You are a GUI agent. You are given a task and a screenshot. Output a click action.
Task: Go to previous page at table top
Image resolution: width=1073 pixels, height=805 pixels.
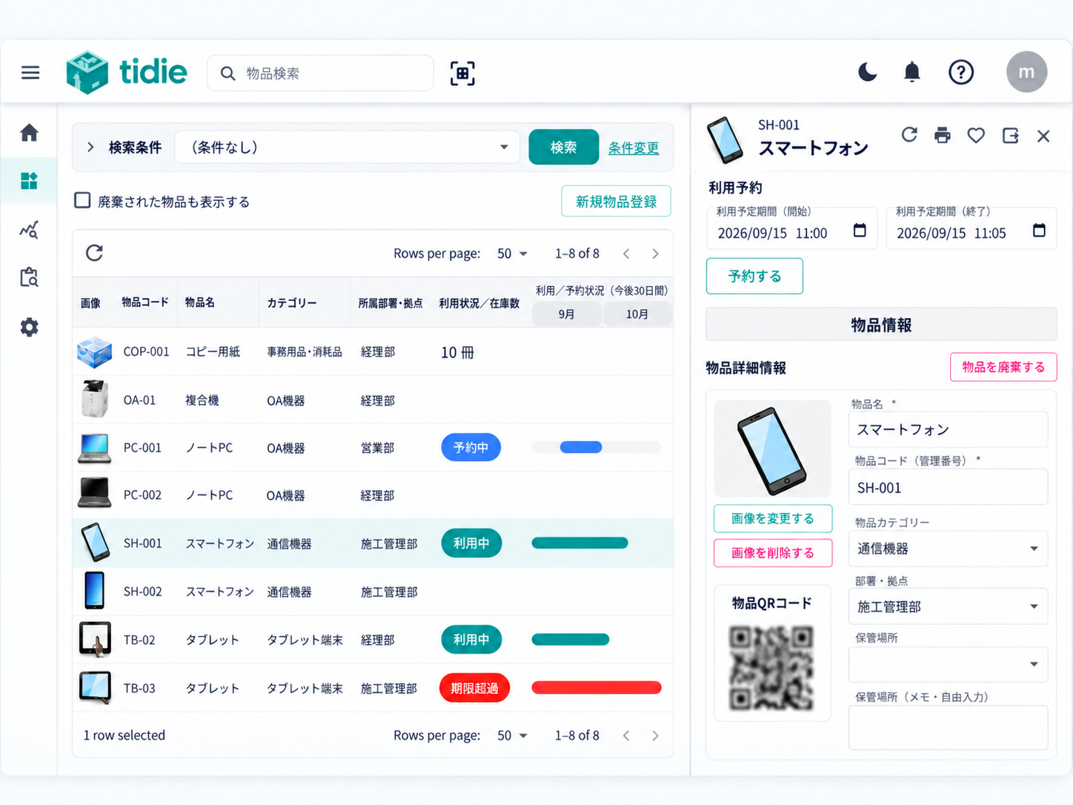(626, 254)
